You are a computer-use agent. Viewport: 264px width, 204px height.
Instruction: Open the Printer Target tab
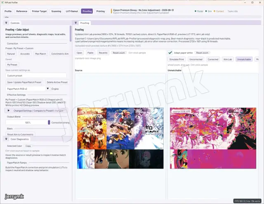coord(39,11)
